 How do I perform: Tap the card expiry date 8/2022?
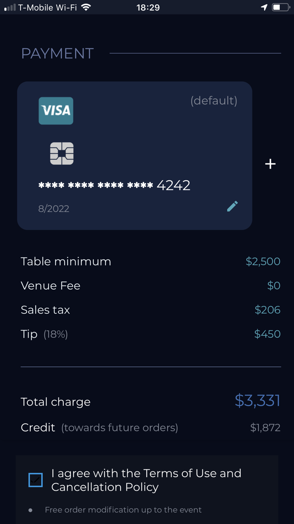click(54, 209)
